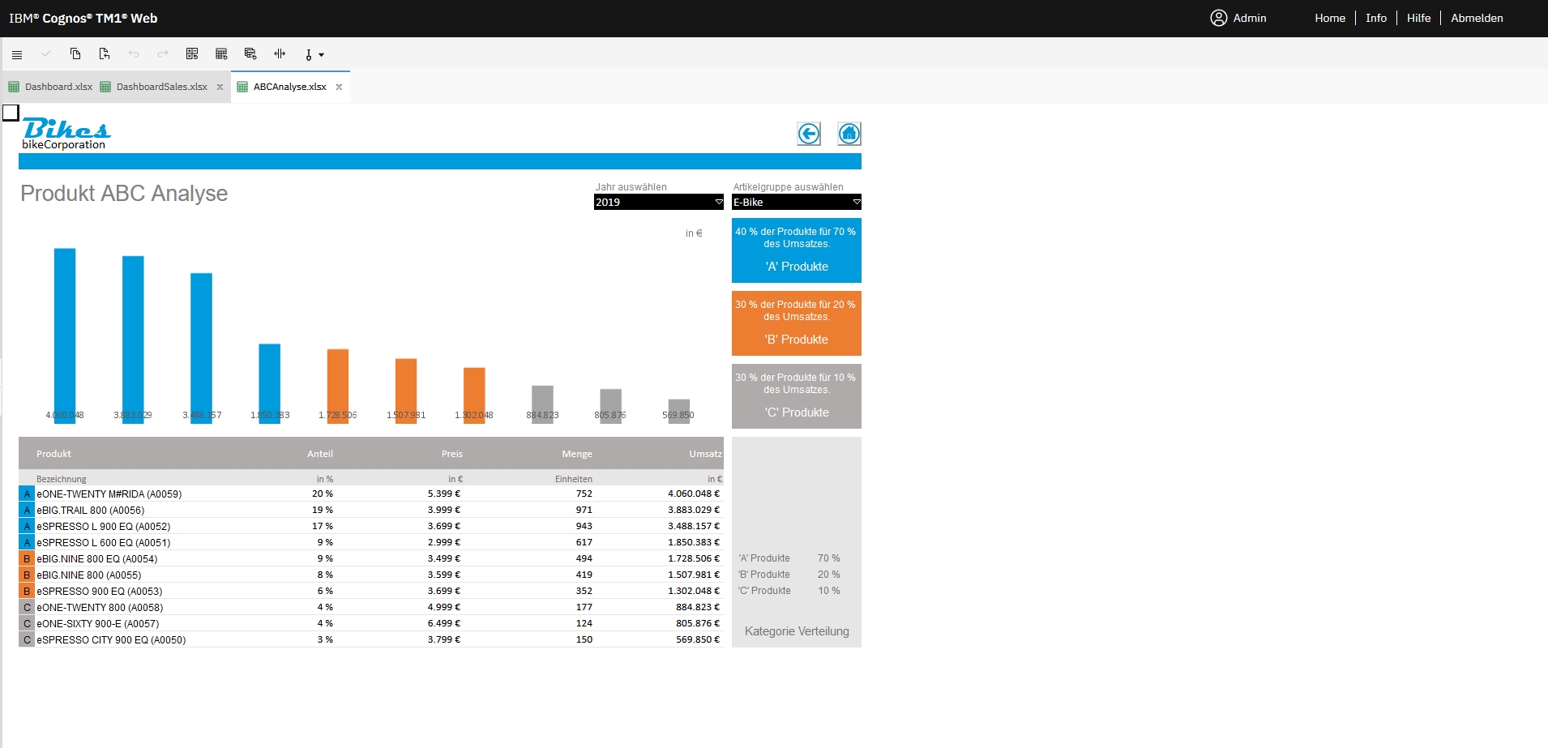The height and width of the screenshot is (748, 1548).
Task: Open the Artikelgruppe dropdown showing E-Bike
Action: pyautogui.click(x=797, y=203)
